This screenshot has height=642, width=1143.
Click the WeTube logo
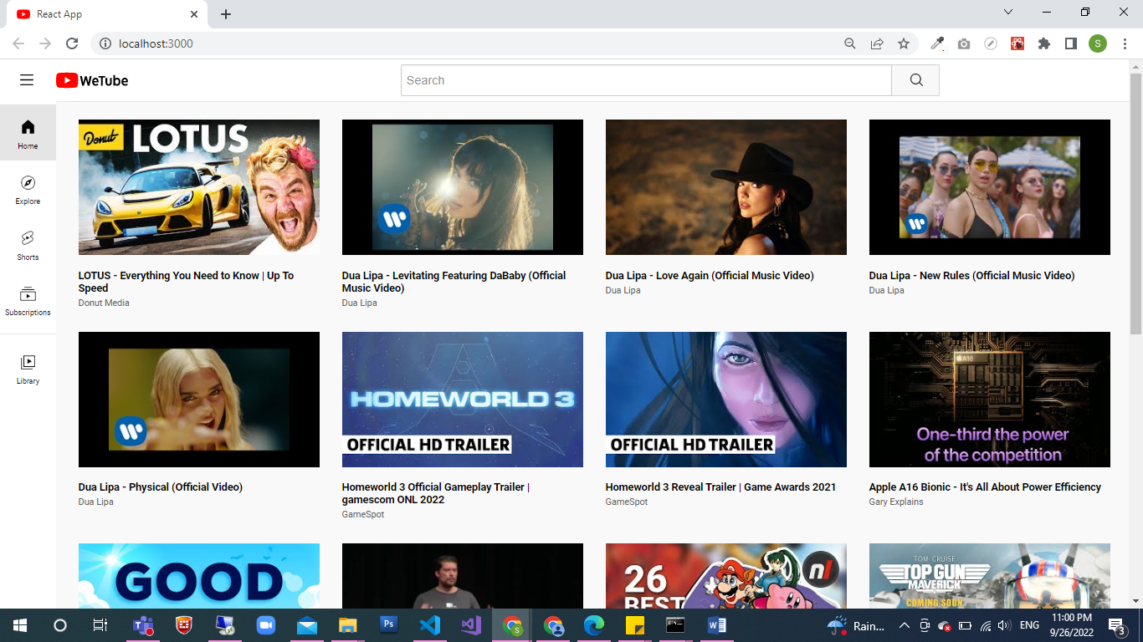point(92,80)
